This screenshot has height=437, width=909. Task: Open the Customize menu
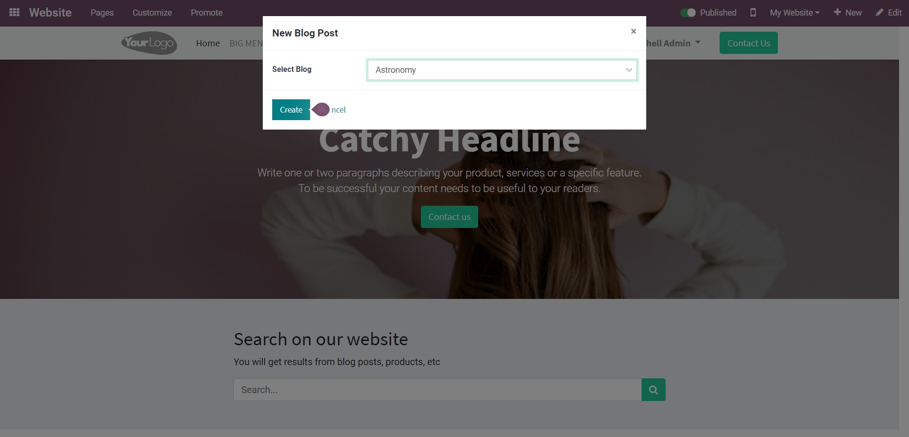click(x=152, y=13)
